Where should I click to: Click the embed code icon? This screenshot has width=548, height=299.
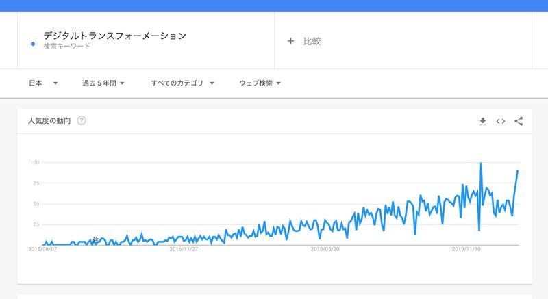point(501,121)
